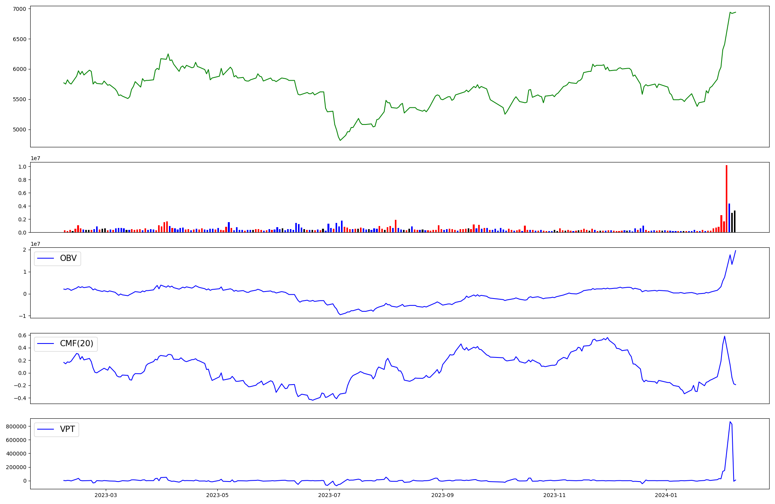Click the VPT legend label

click(x=67, y=430)
